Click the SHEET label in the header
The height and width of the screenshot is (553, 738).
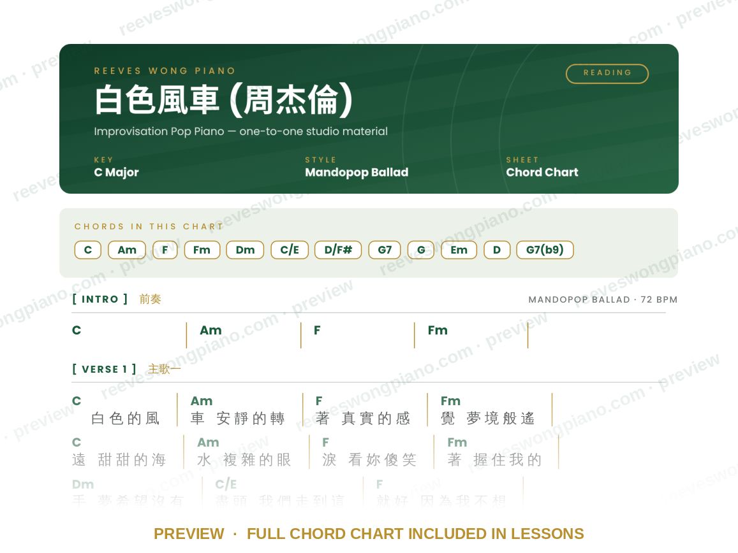click(522, 160)
